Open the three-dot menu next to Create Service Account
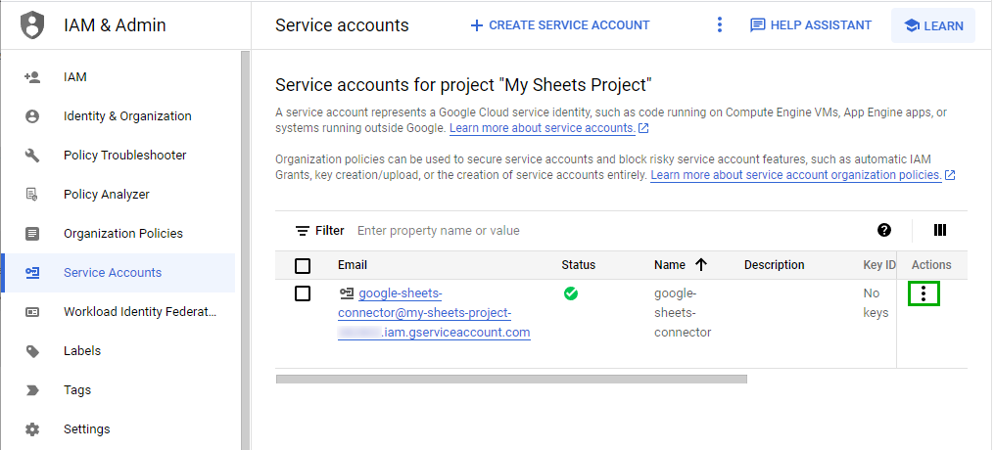 tap(719, 25)
